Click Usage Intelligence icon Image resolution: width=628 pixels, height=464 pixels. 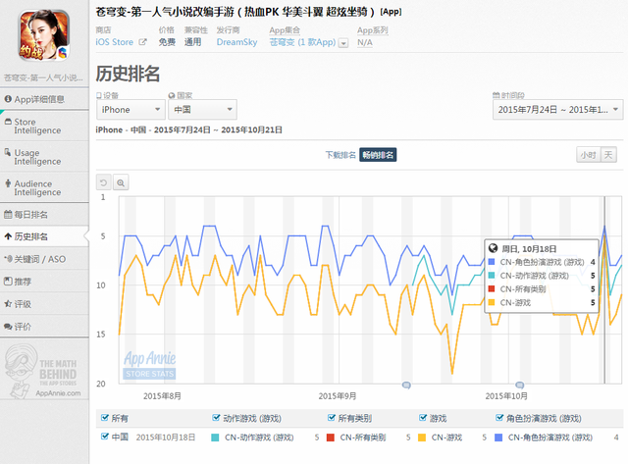(x=8, y=152)
